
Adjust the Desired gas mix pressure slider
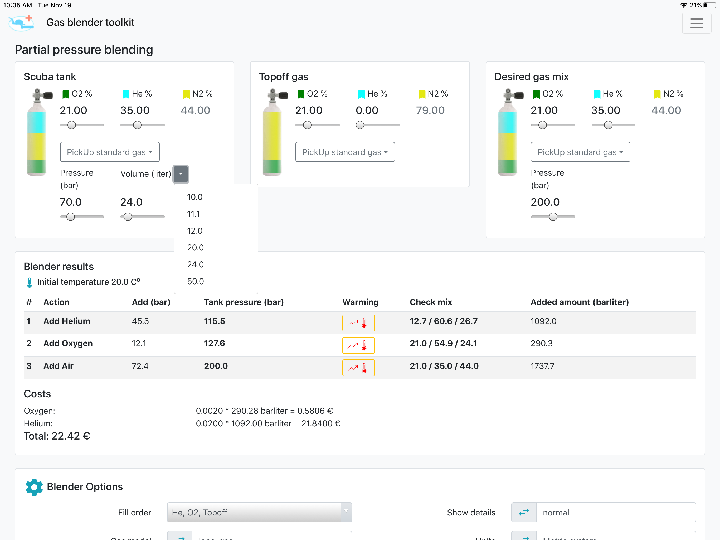[x=553, y=217]
